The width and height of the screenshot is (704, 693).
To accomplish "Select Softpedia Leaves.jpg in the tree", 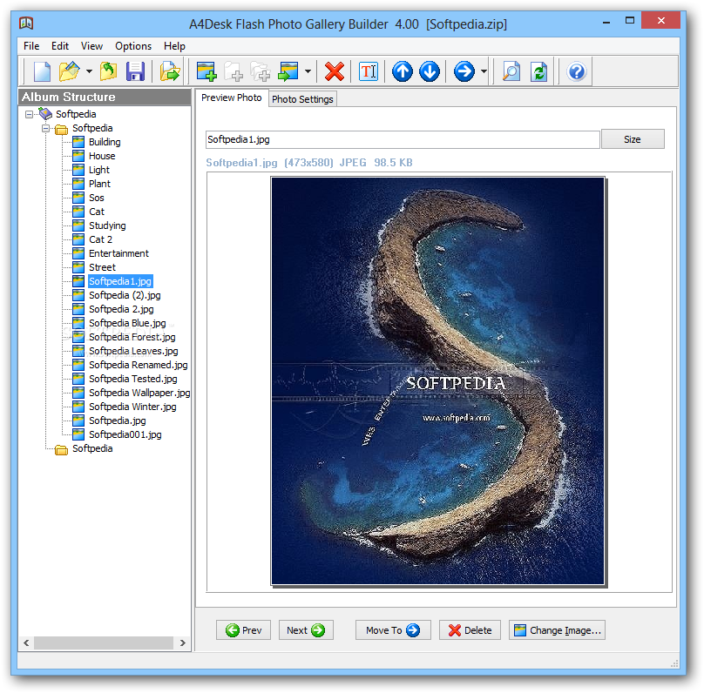I will (133, 351).
